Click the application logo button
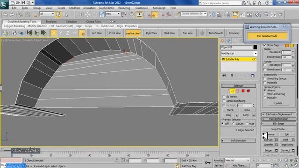 4,5
